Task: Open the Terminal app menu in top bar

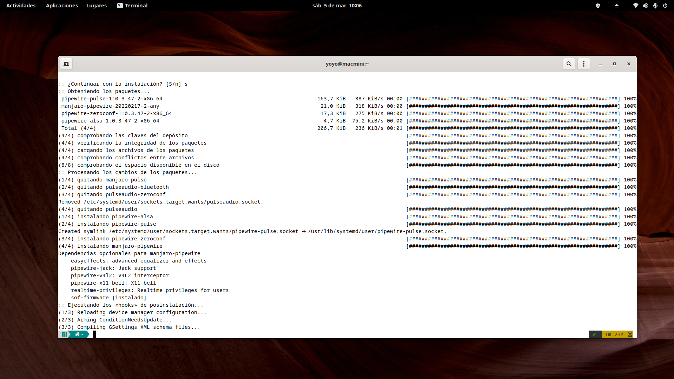Action: pos(132,6)
